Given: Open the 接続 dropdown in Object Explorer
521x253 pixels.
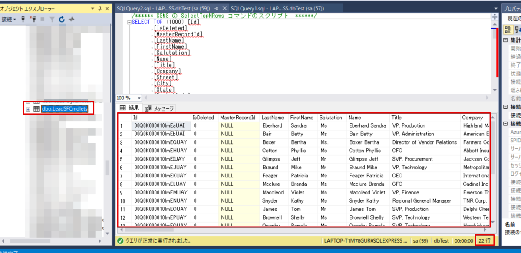Looking at the screenshot, I should pyautogui.click(x=8, y=20).
